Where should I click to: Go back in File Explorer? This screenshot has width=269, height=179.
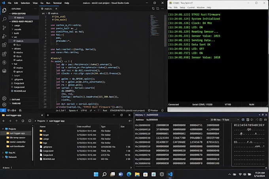[4, 121]
